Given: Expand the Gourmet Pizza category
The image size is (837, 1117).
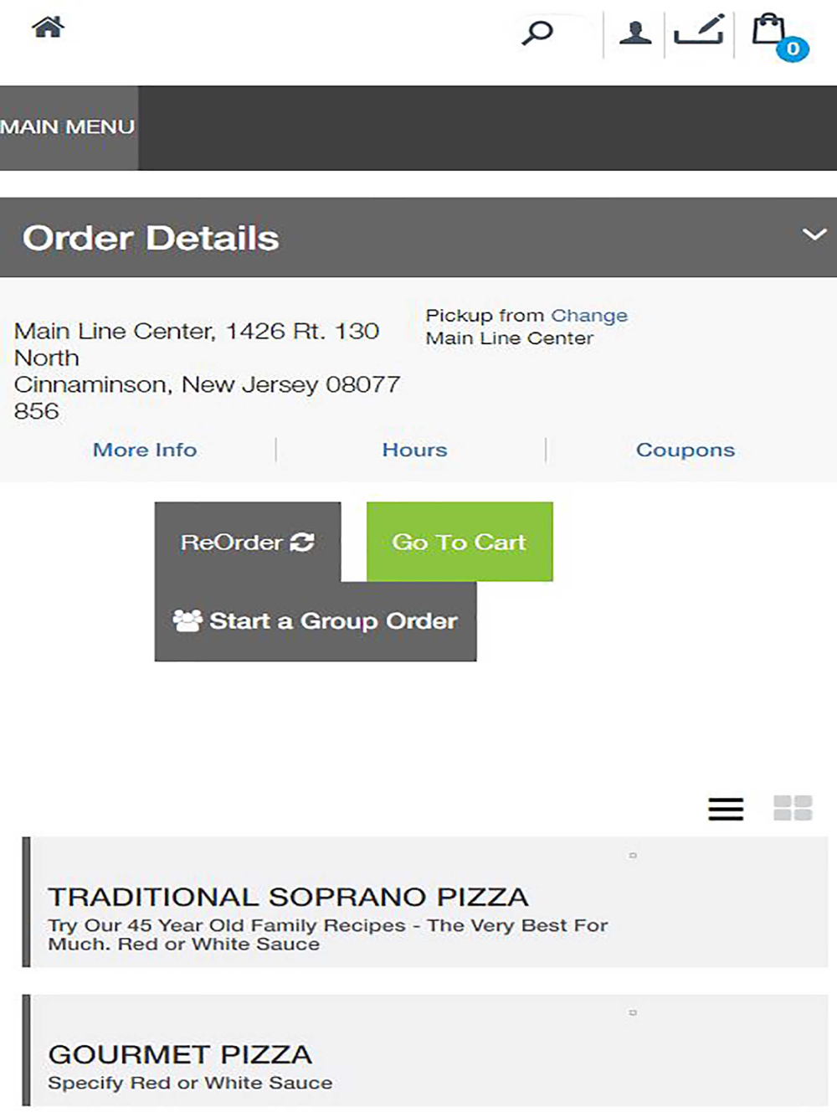Looking at the screenshot, I should (x=425, y=1051).
